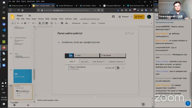
Task: Click the Explore button at bottom right
Action: (143, 104)
